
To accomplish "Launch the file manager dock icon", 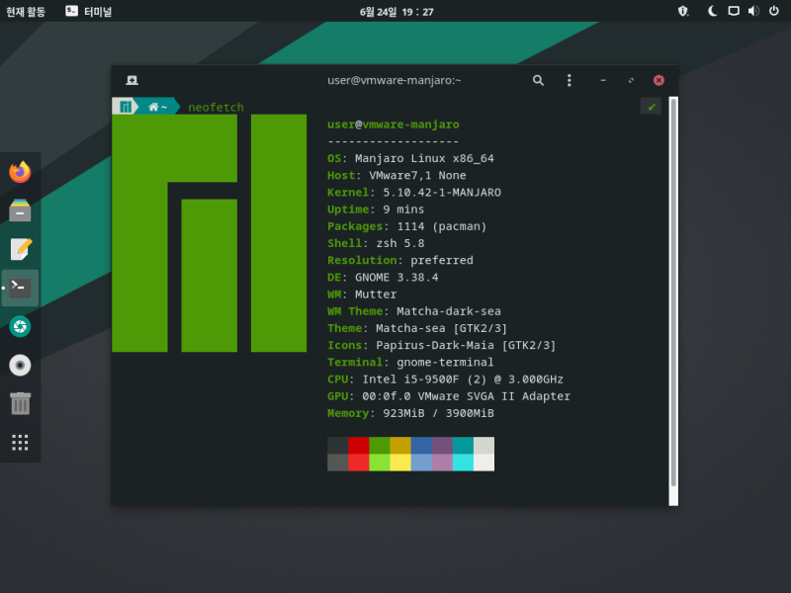I will (20, 211).
